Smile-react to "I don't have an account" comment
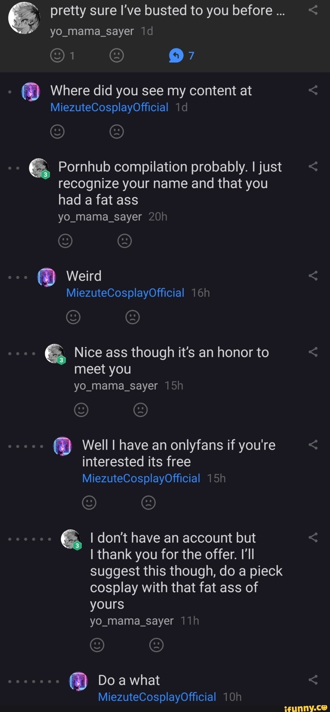Screen dimensions: 330x712 [x=97, y=645]
